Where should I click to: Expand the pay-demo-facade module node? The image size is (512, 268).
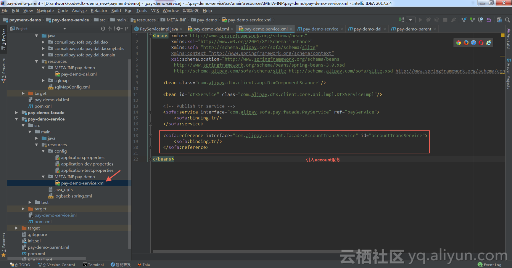17,113
